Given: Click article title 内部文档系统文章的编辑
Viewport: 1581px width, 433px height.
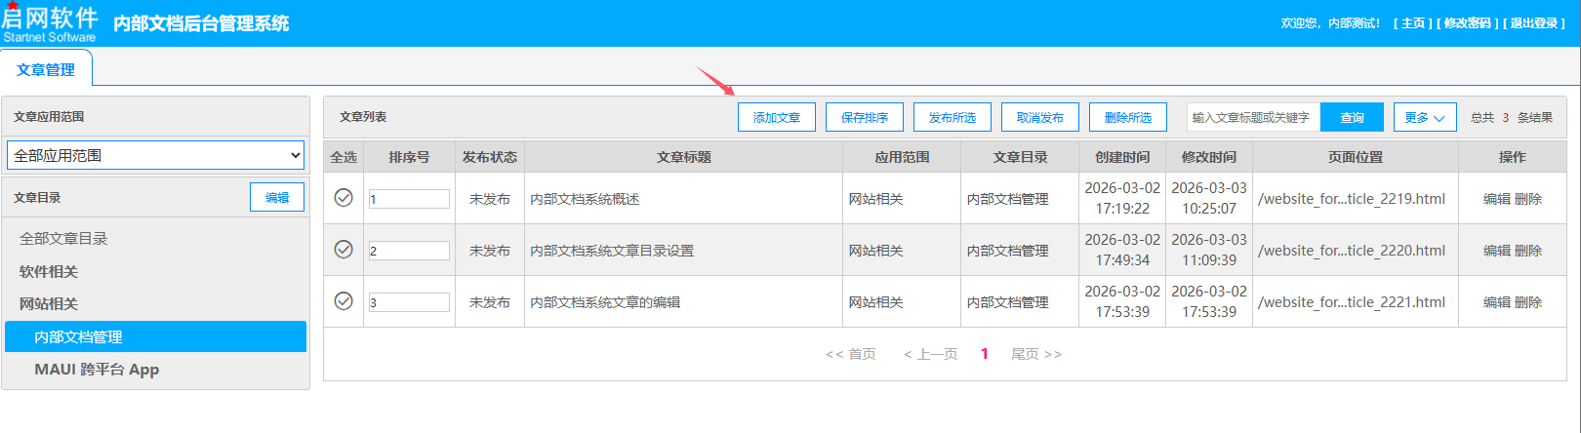Looking at the screenshot, I should tap(605, 302).
